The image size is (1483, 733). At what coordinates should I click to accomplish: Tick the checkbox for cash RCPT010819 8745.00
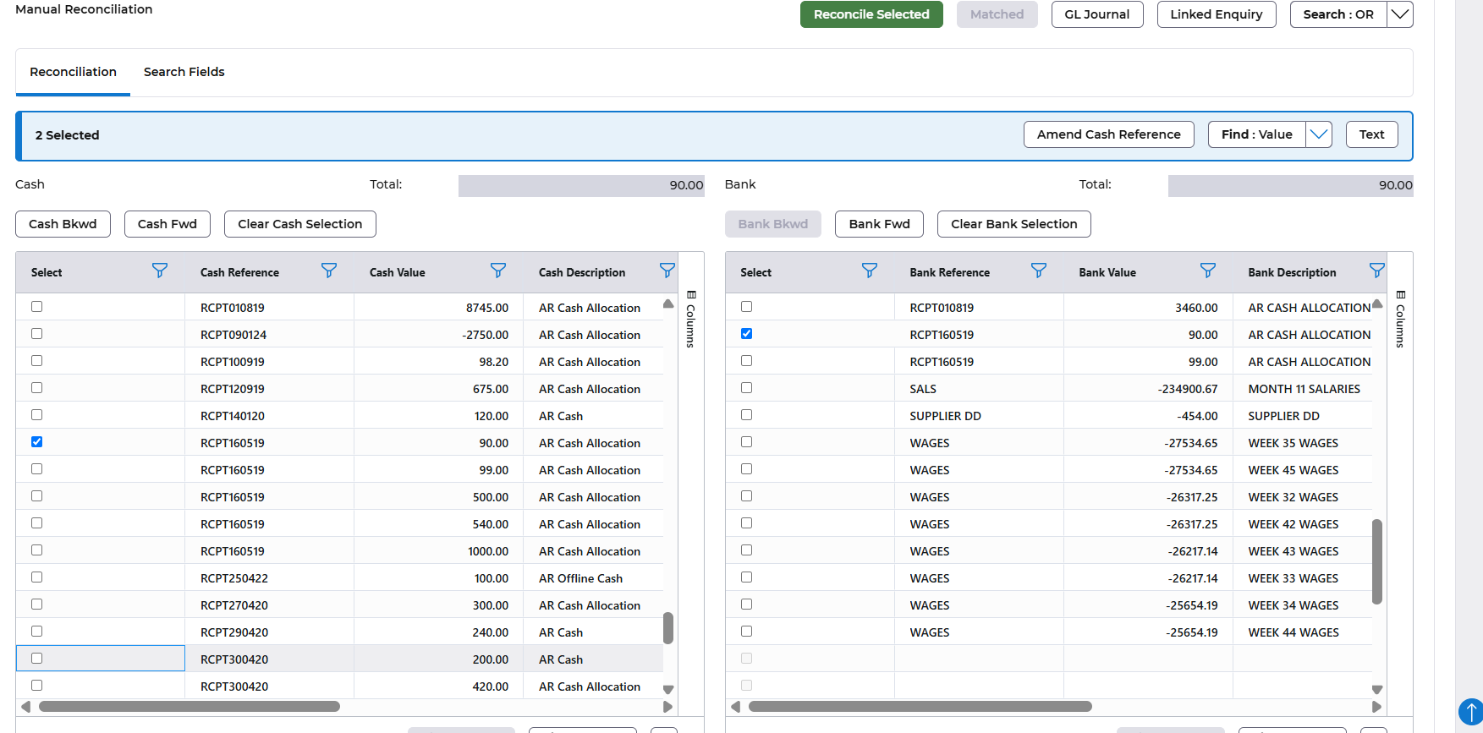point(37,307)
